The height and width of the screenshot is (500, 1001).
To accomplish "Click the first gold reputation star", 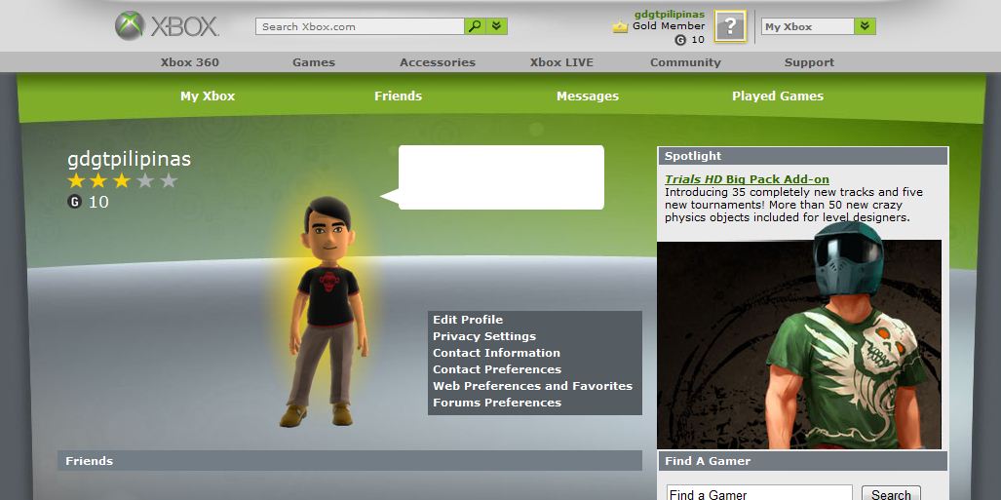I will pyautogui.click(x=76, y=180).
